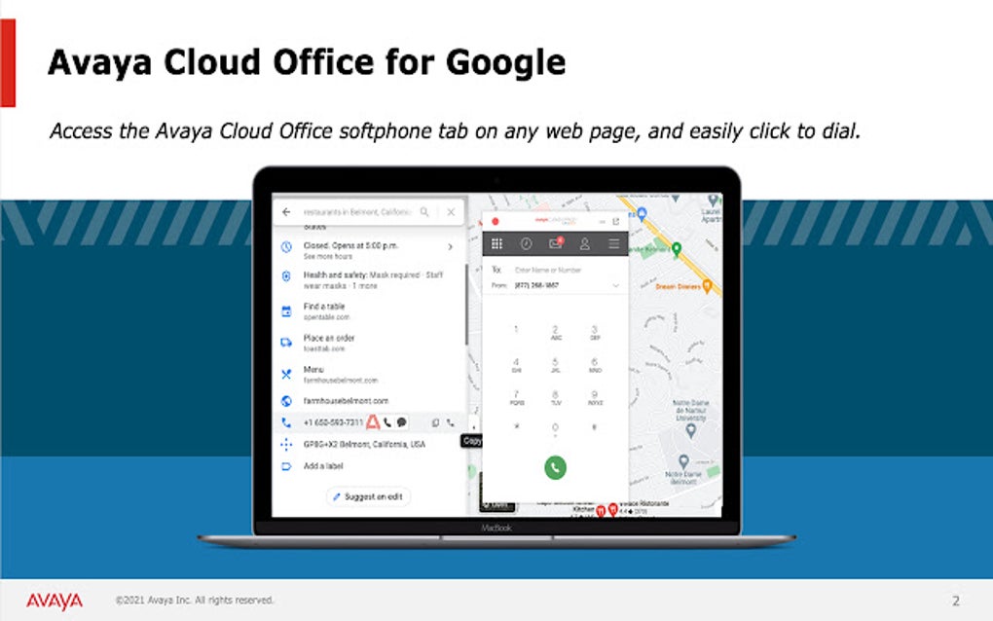Minimize the softphone widget
Image resolution: width=993 pixels, height=621 pixels.
[x=603, y=222]
